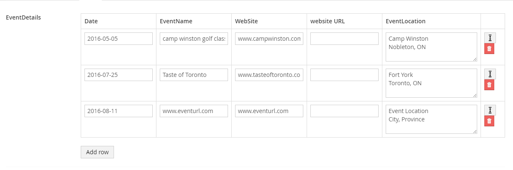Edit the Camp Winston Nobleton location textarea

[431, 47]
